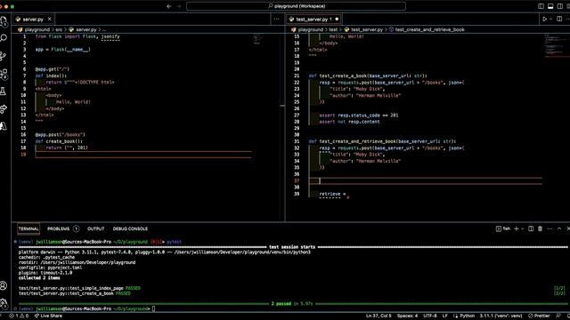Toggle the primary side bar layout icon
The width and height of the screenshot is (570, 320).
[x=541, y=6]
